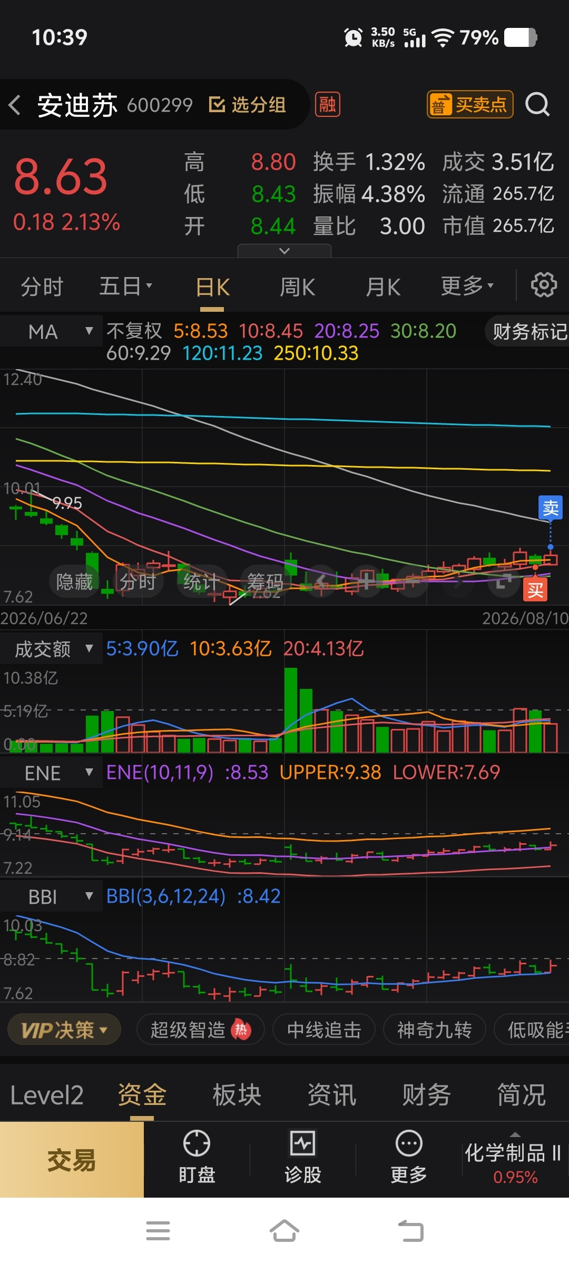Tap the red 买 buy marker

point(535,589)
